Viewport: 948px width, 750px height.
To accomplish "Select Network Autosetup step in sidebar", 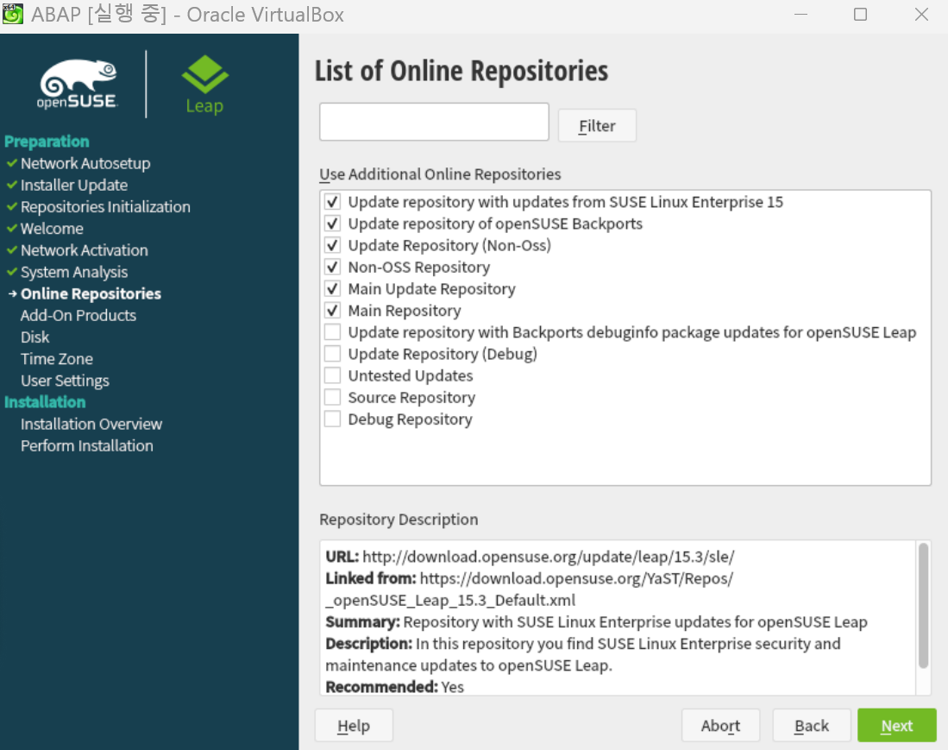I will pyautogui.click(x=85, y=163).
